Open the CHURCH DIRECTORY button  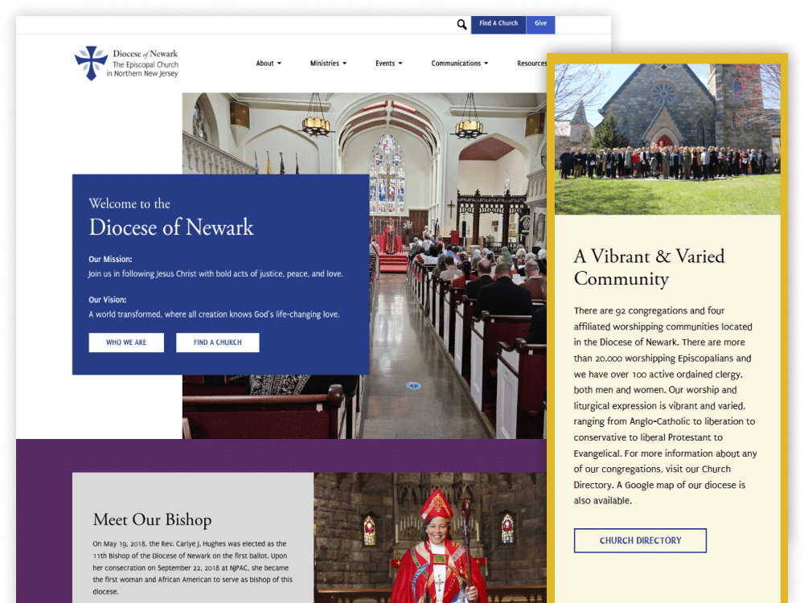tap(640, 540)
